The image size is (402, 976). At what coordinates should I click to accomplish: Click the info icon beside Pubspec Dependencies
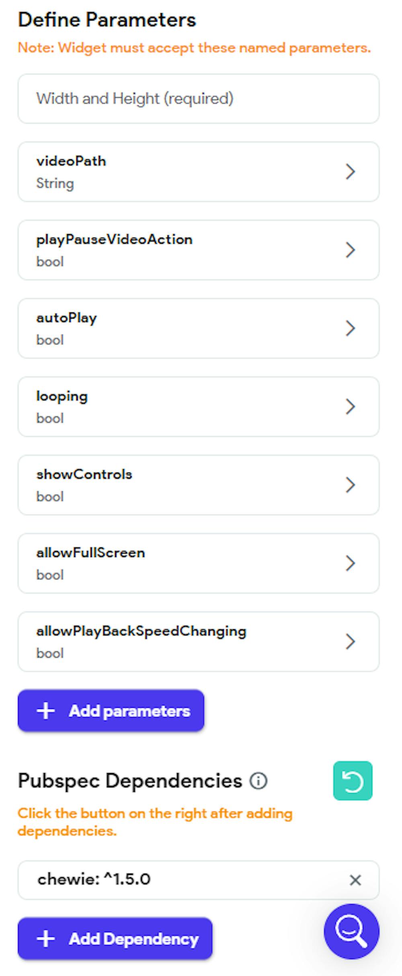[x=258, y=781]
